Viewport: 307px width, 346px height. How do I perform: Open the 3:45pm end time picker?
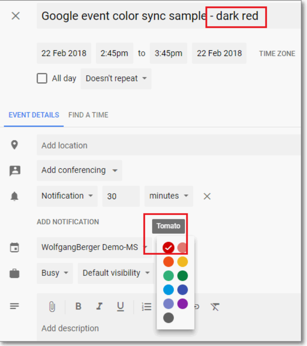(169, 53)
